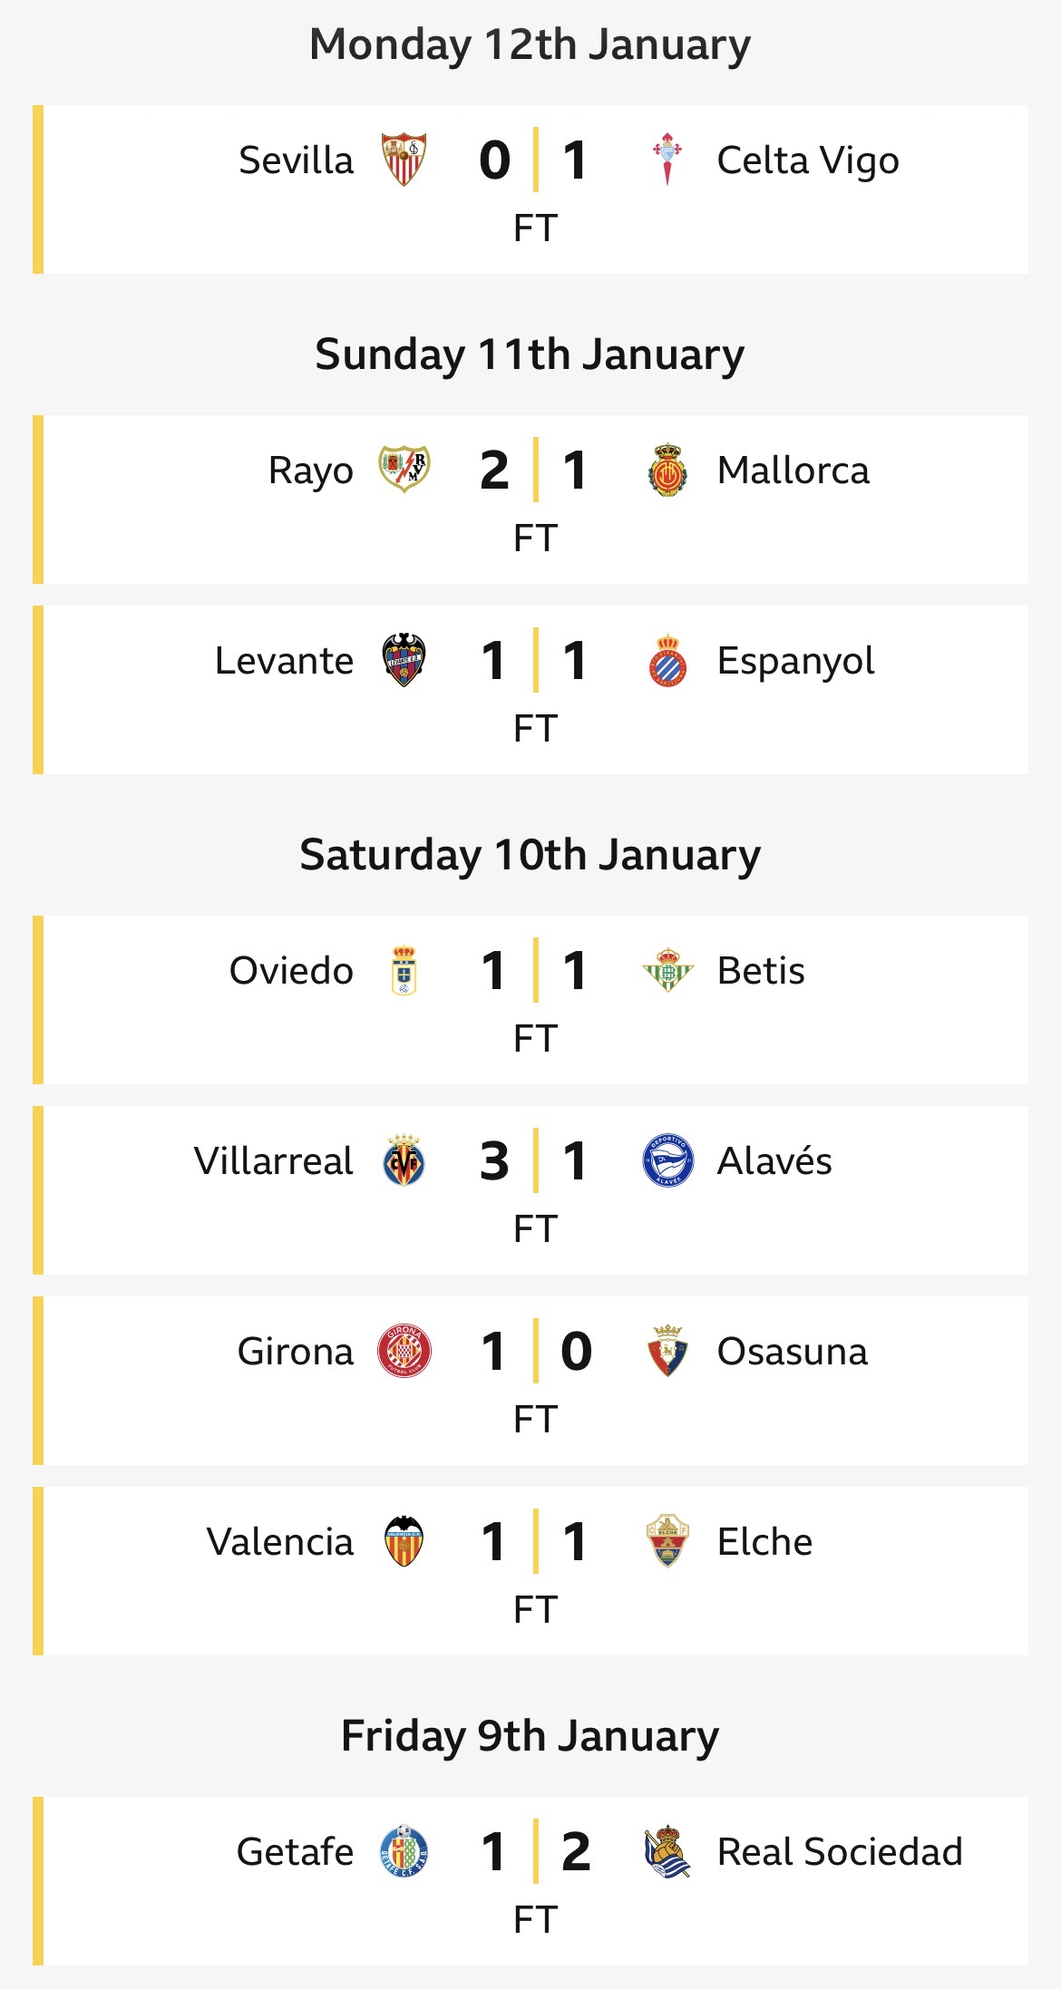Tap the Osasuna club crest
Image resolution: width=1061 pixels, height=1989 pixels.
point(667,1351)
